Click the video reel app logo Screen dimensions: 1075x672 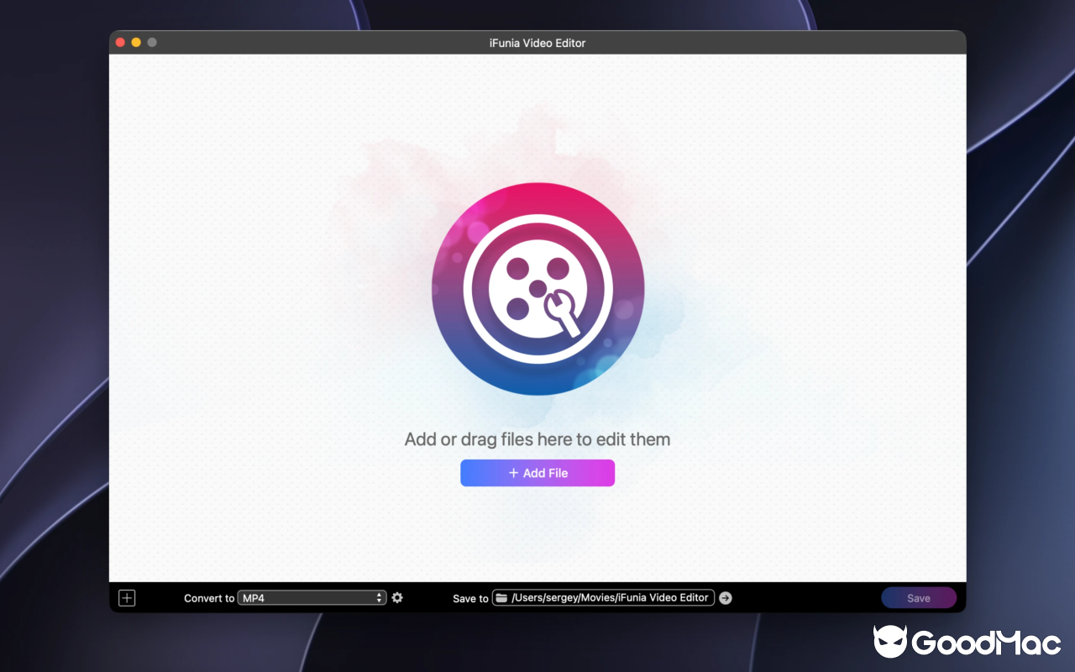point(538,289)
